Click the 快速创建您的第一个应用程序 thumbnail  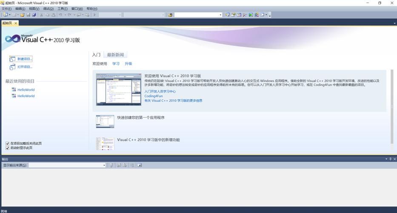click(x=105, y=121)
